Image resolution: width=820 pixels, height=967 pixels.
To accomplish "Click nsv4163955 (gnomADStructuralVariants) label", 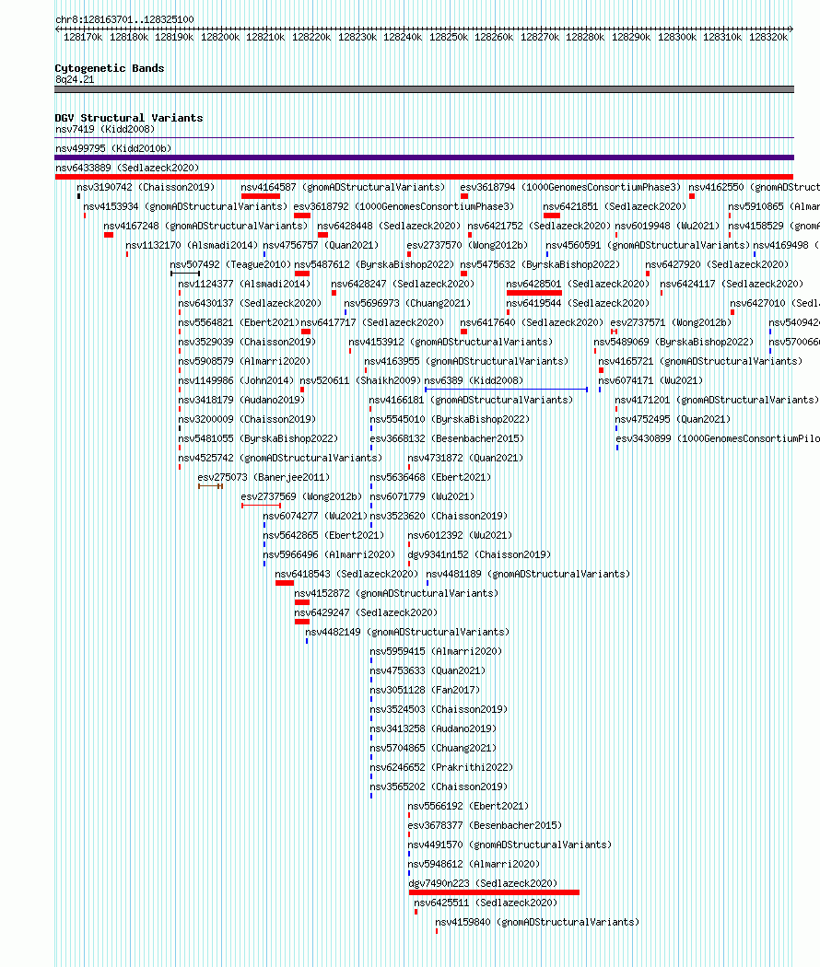I will [x=466, y=361].
